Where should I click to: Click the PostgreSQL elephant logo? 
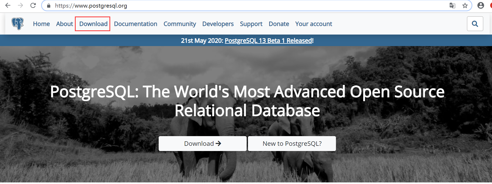[x=18, y=24]
